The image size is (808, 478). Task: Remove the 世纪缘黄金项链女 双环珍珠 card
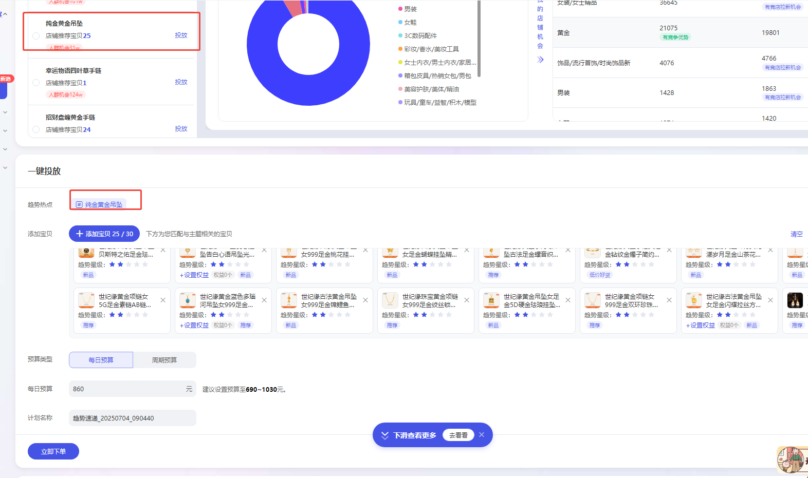(x=669, y=300)
